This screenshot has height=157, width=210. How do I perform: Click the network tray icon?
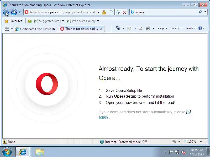click(177, 152)
